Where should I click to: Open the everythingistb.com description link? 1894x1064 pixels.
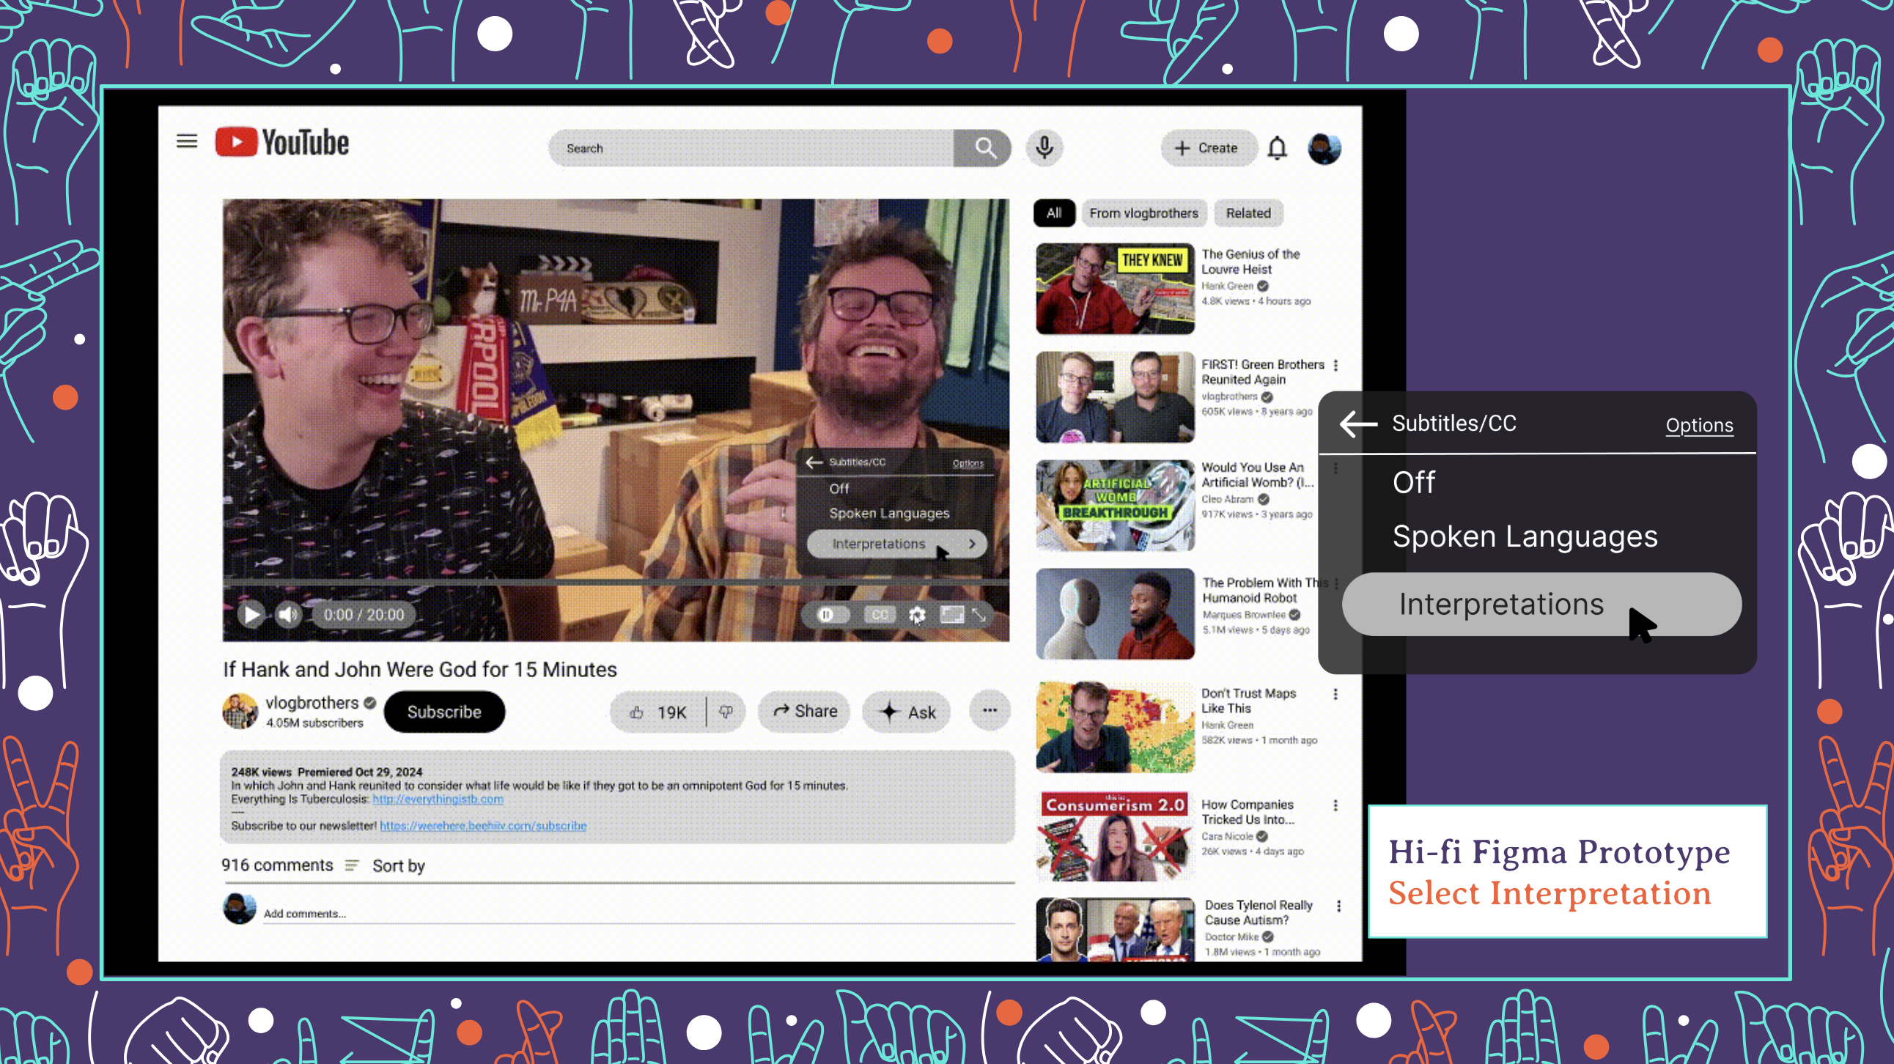tap(438, 799)
